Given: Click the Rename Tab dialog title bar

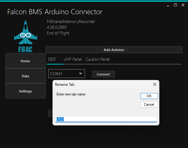Looking at the screenshot, I should coord(100,85).
